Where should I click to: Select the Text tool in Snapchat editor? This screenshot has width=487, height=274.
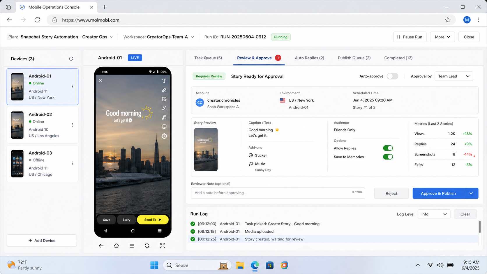point(164,81)
